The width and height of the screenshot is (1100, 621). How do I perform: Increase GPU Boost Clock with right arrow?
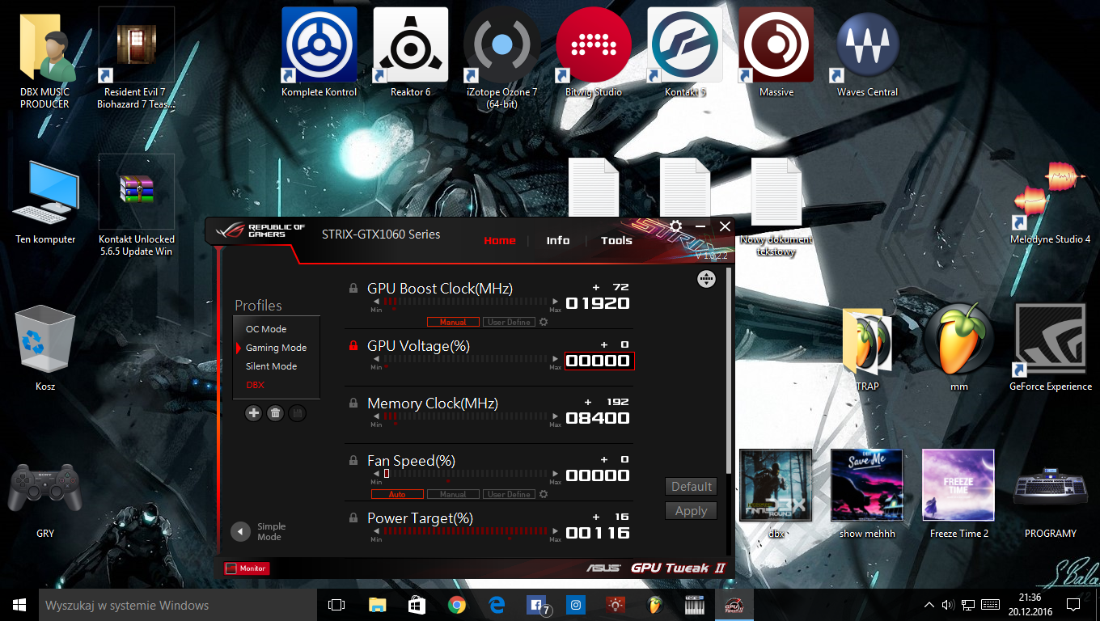pyautogui.click(x=555, y=302)
